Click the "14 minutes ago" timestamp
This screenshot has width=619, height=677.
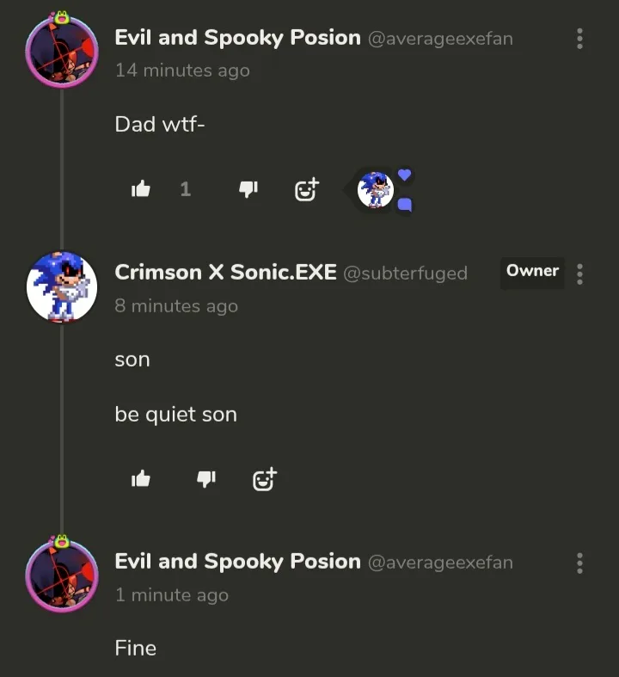[182, 71]
